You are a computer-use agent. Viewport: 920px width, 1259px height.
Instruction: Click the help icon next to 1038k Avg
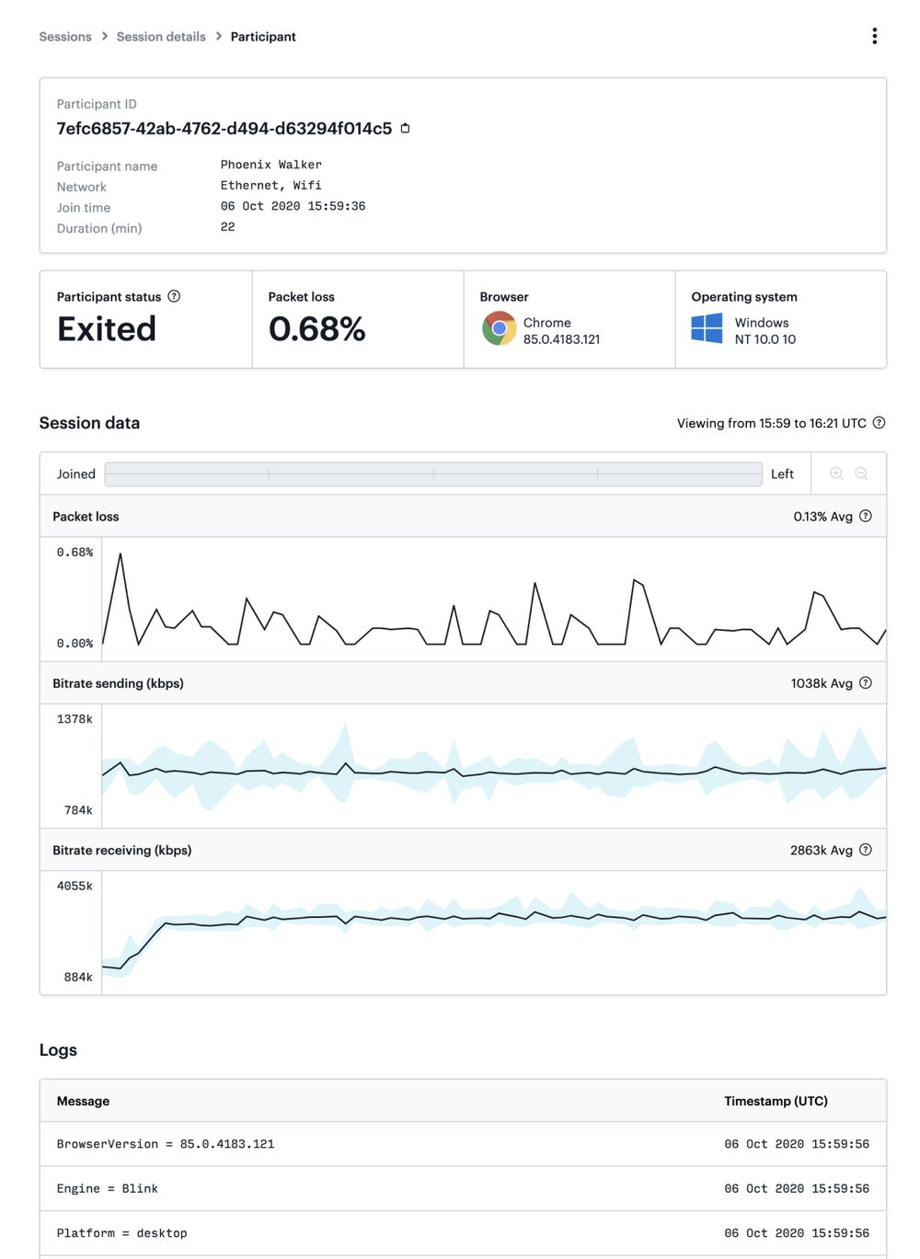[x=865, y=683]
